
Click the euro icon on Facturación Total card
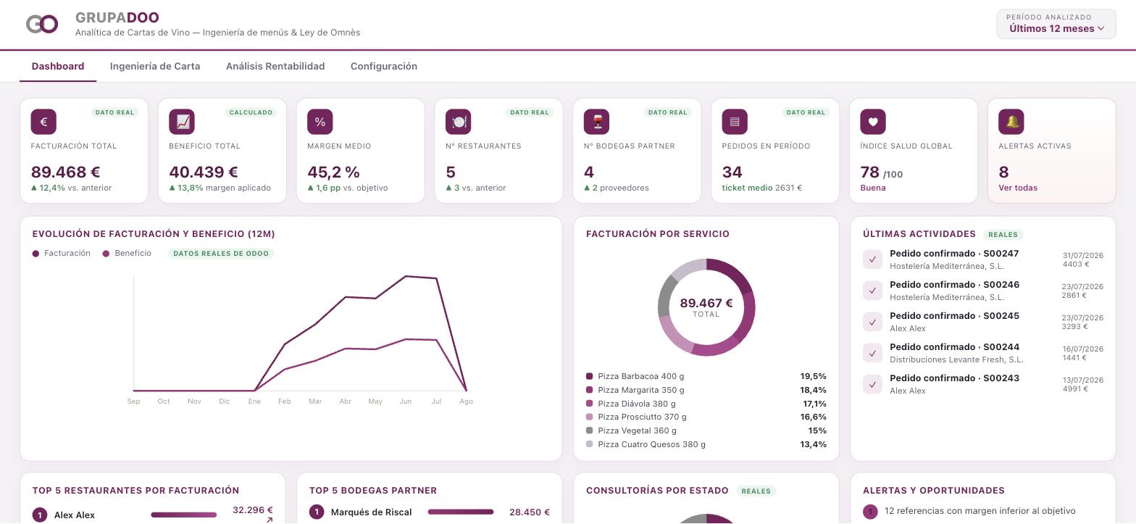click(43, 122)
